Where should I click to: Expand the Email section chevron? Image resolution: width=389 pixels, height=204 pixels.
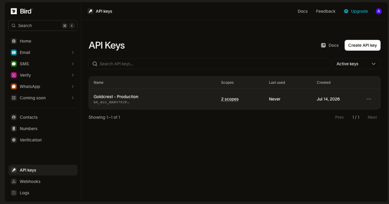point(73,53)
